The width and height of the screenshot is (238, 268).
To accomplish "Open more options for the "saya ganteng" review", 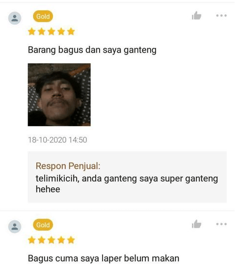I will point(221,16).
